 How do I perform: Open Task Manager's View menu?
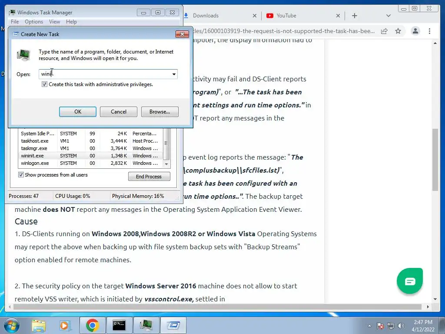coord(54,22)
